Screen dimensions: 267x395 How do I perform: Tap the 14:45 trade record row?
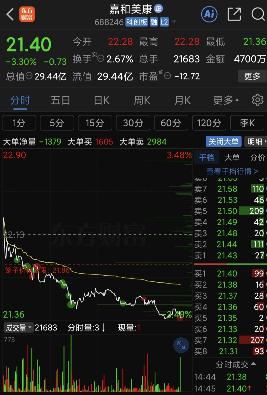[x=230, y=389]
